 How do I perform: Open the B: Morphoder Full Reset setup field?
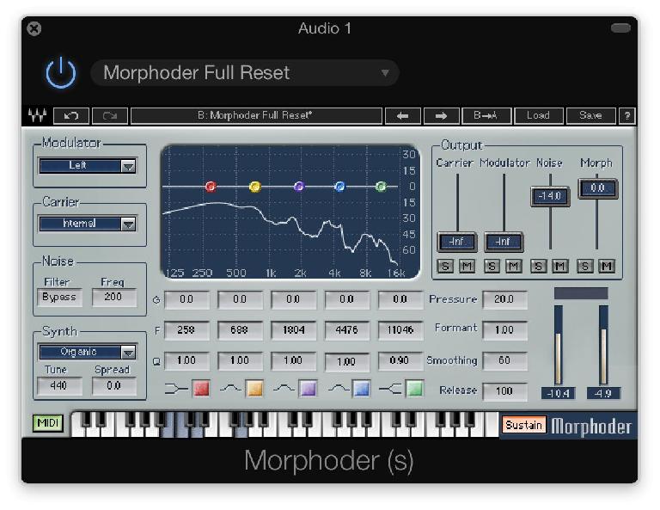click(256, 116)
